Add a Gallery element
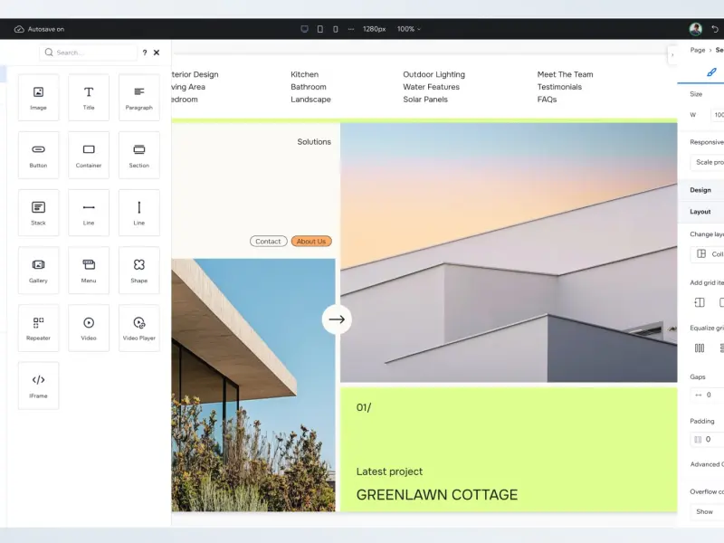Image resolution: width=724 pixels, height=543 pixels. click(x=38, y=271)
